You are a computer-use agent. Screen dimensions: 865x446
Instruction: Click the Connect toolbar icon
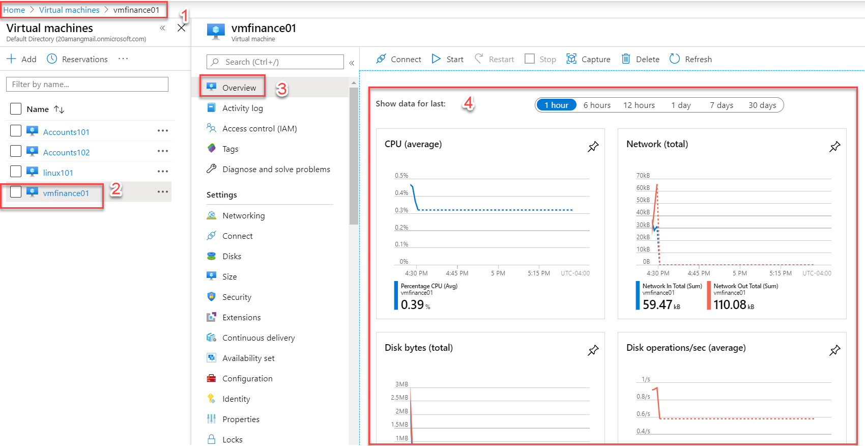pos(381,59)
